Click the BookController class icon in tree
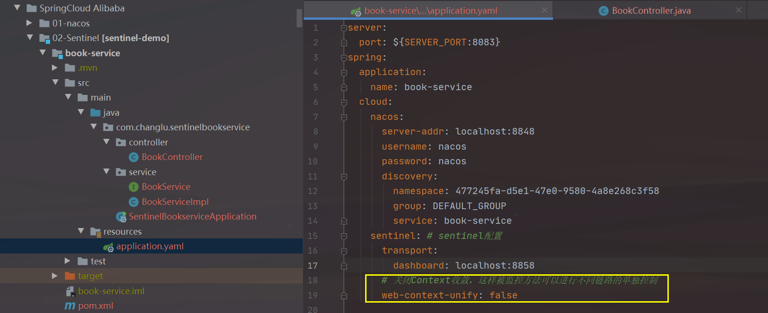 point(134,157)
